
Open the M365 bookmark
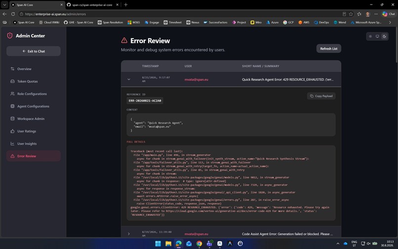pos(134,22)
